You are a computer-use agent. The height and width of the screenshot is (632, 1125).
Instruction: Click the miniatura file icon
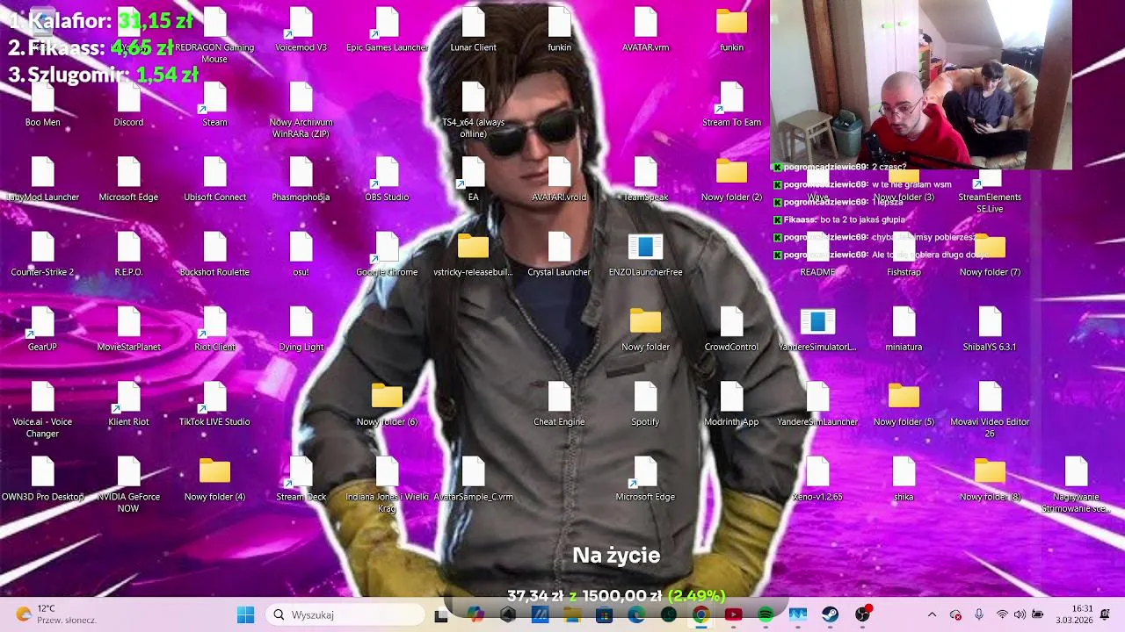coord(904,328)
